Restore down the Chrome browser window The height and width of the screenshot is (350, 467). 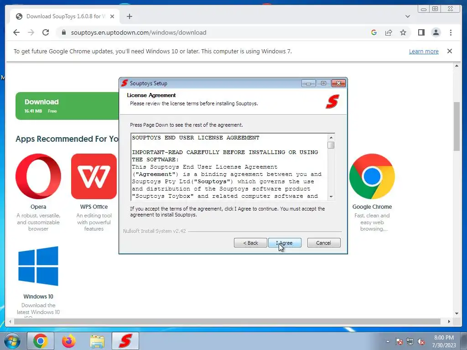tap(435, 9)
